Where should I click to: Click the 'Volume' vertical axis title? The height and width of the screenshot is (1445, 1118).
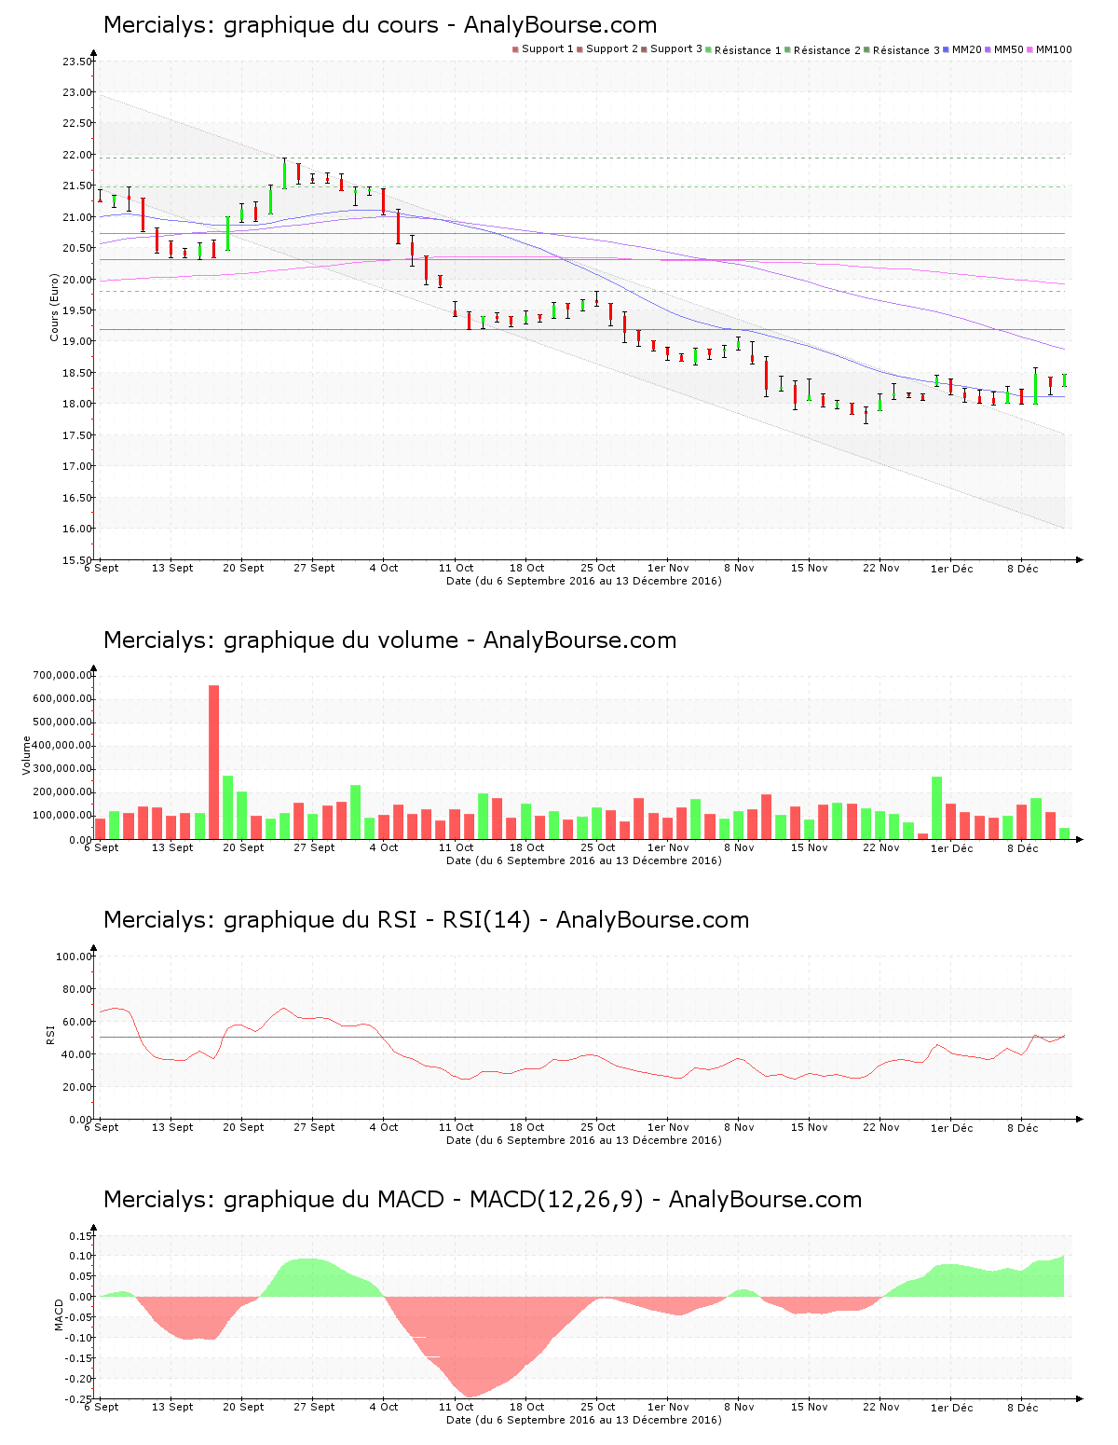pyautogui.click(x=27, y=755)
